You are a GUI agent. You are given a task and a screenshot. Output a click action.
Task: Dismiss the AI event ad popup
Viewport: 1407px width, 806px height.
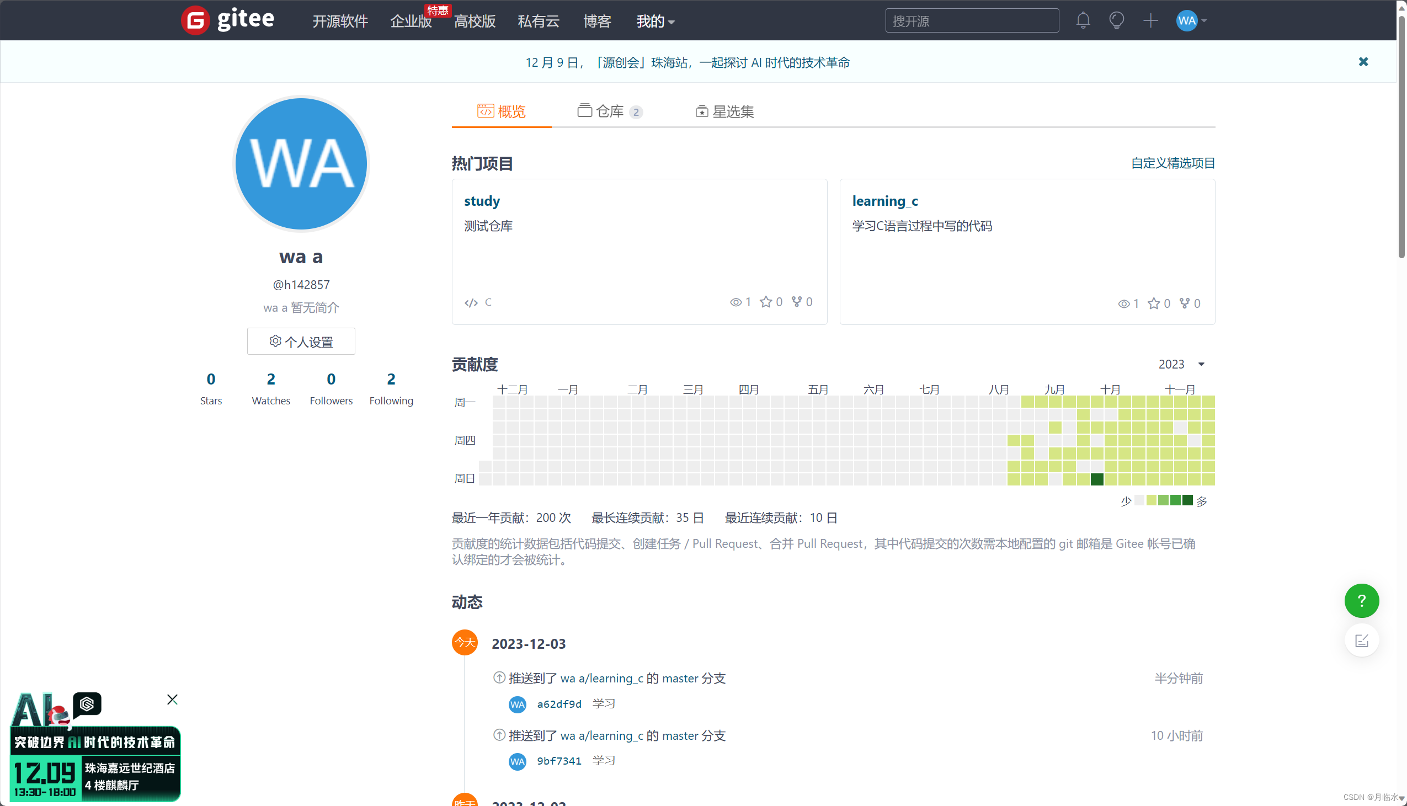tap(172, 700)
